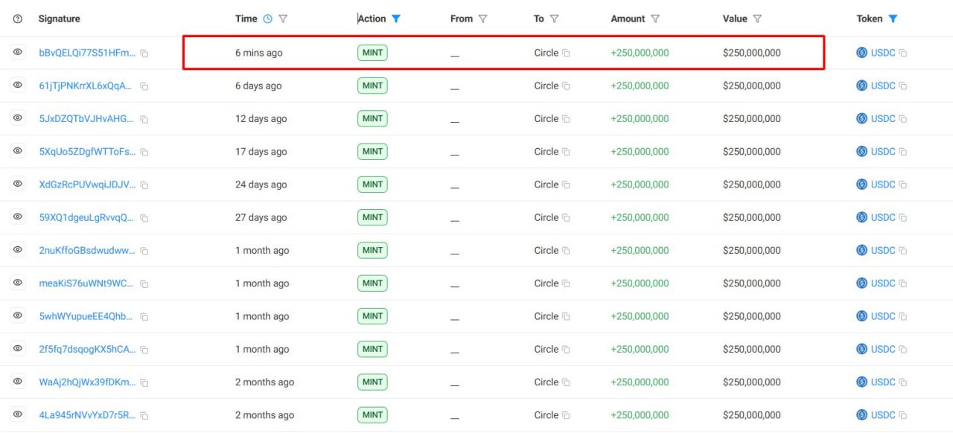
Task: Open the active Action column filter
Action: point(396,19)
